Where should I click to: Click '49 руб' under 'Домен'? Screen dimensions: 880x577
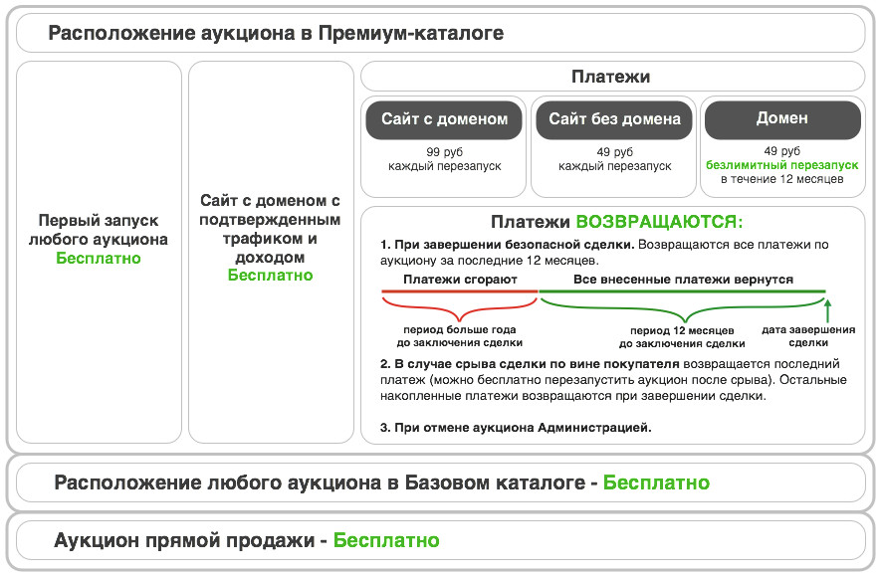pyautogui.click(x=781, y=151)
